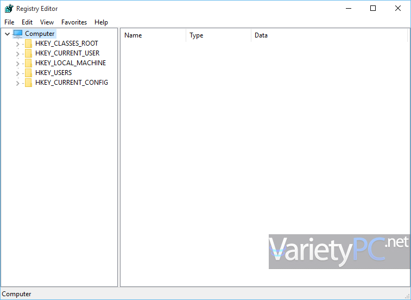Maximize the Registry Editor window
This screenshot has height=300, width=411.
[x=373, y=8]
